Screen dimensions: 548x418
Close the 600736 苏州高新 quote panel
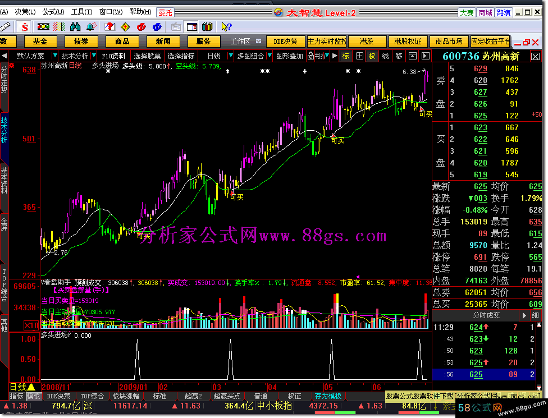coord(536,56)
